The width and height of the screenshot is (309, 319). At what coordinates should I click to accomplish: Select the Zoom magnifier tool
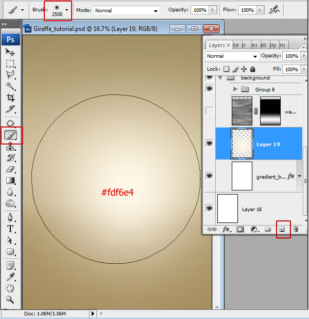10,300
